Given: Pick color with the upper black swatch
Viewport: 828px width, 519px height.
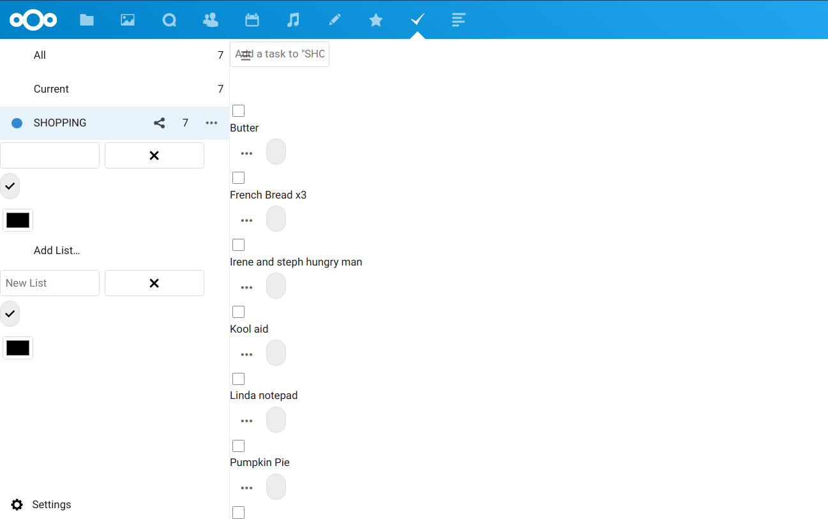Looking at the screenshot, I should [x=18, y=220].
